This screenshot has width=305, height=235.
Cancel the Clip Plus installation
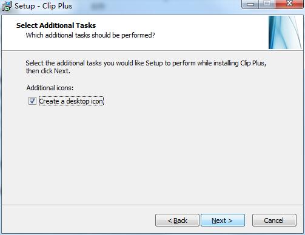click(x=274, y=220)
